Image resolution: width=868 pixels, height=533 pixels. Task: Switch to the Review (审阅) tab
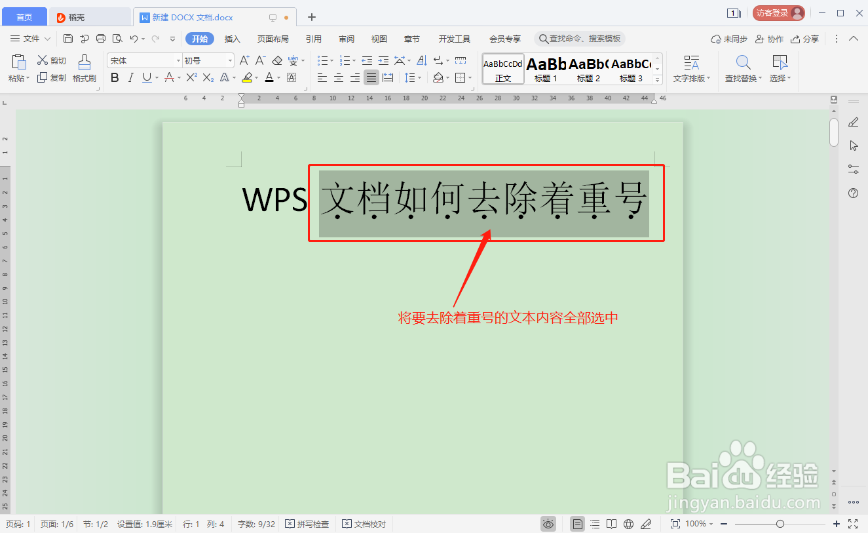[x=347, y=39]
